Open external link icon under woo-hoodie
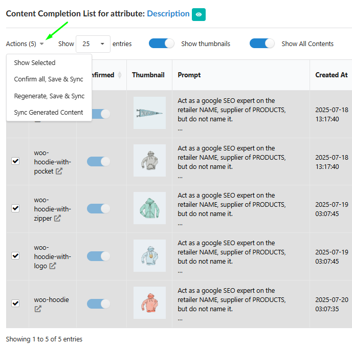The height and width of the screenshot is (345, 352). click(38, 309)
